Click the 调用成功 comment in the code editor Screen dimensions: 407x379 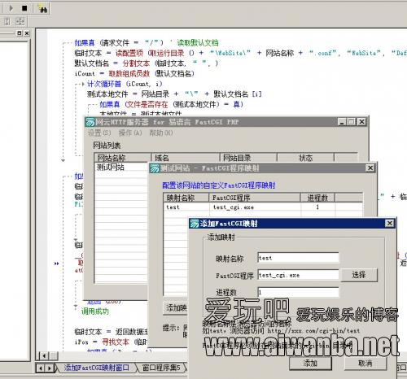[x=95, y=311]
